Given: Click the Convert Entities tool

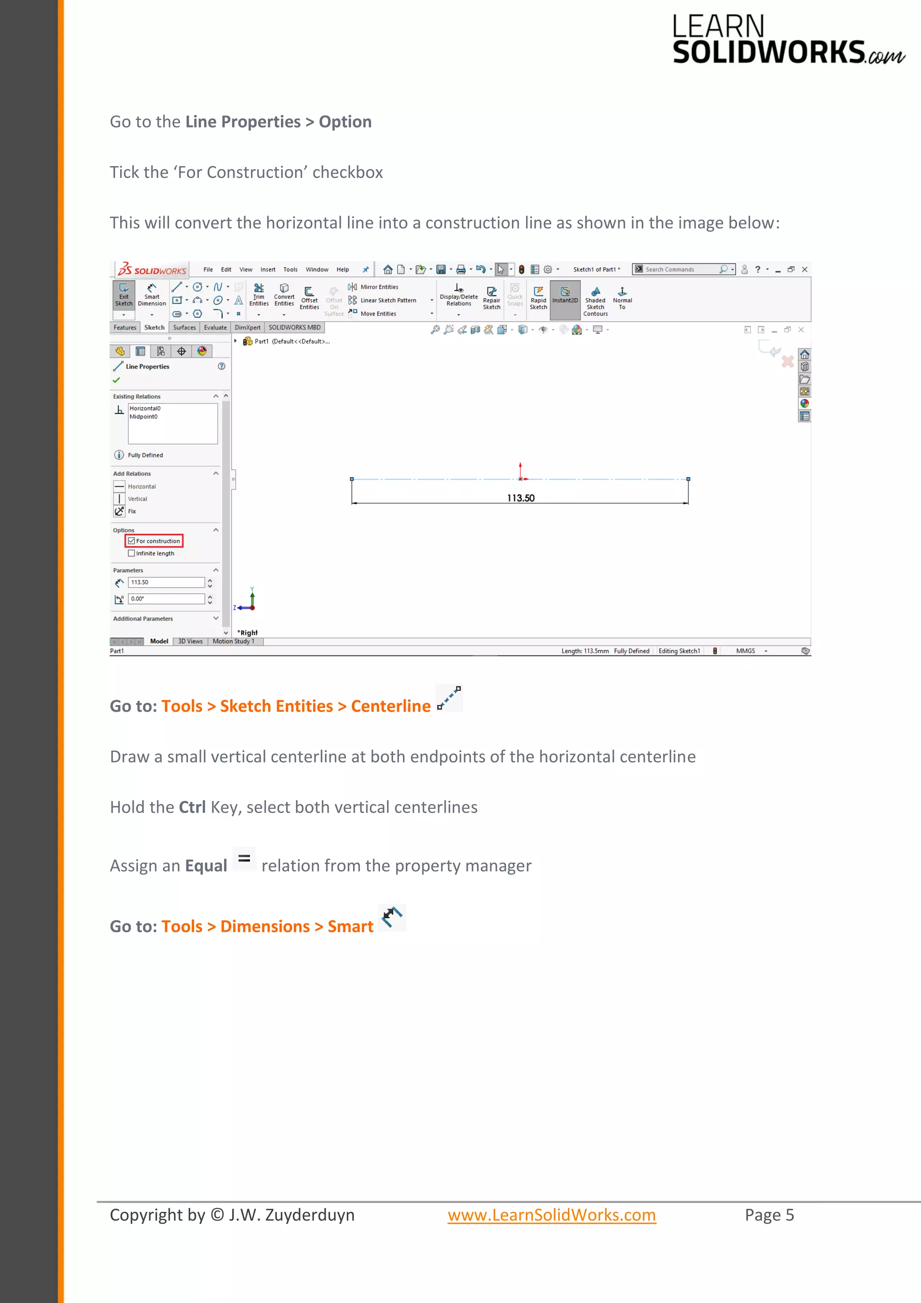Looking at the screenshot, I should [284, 295].
